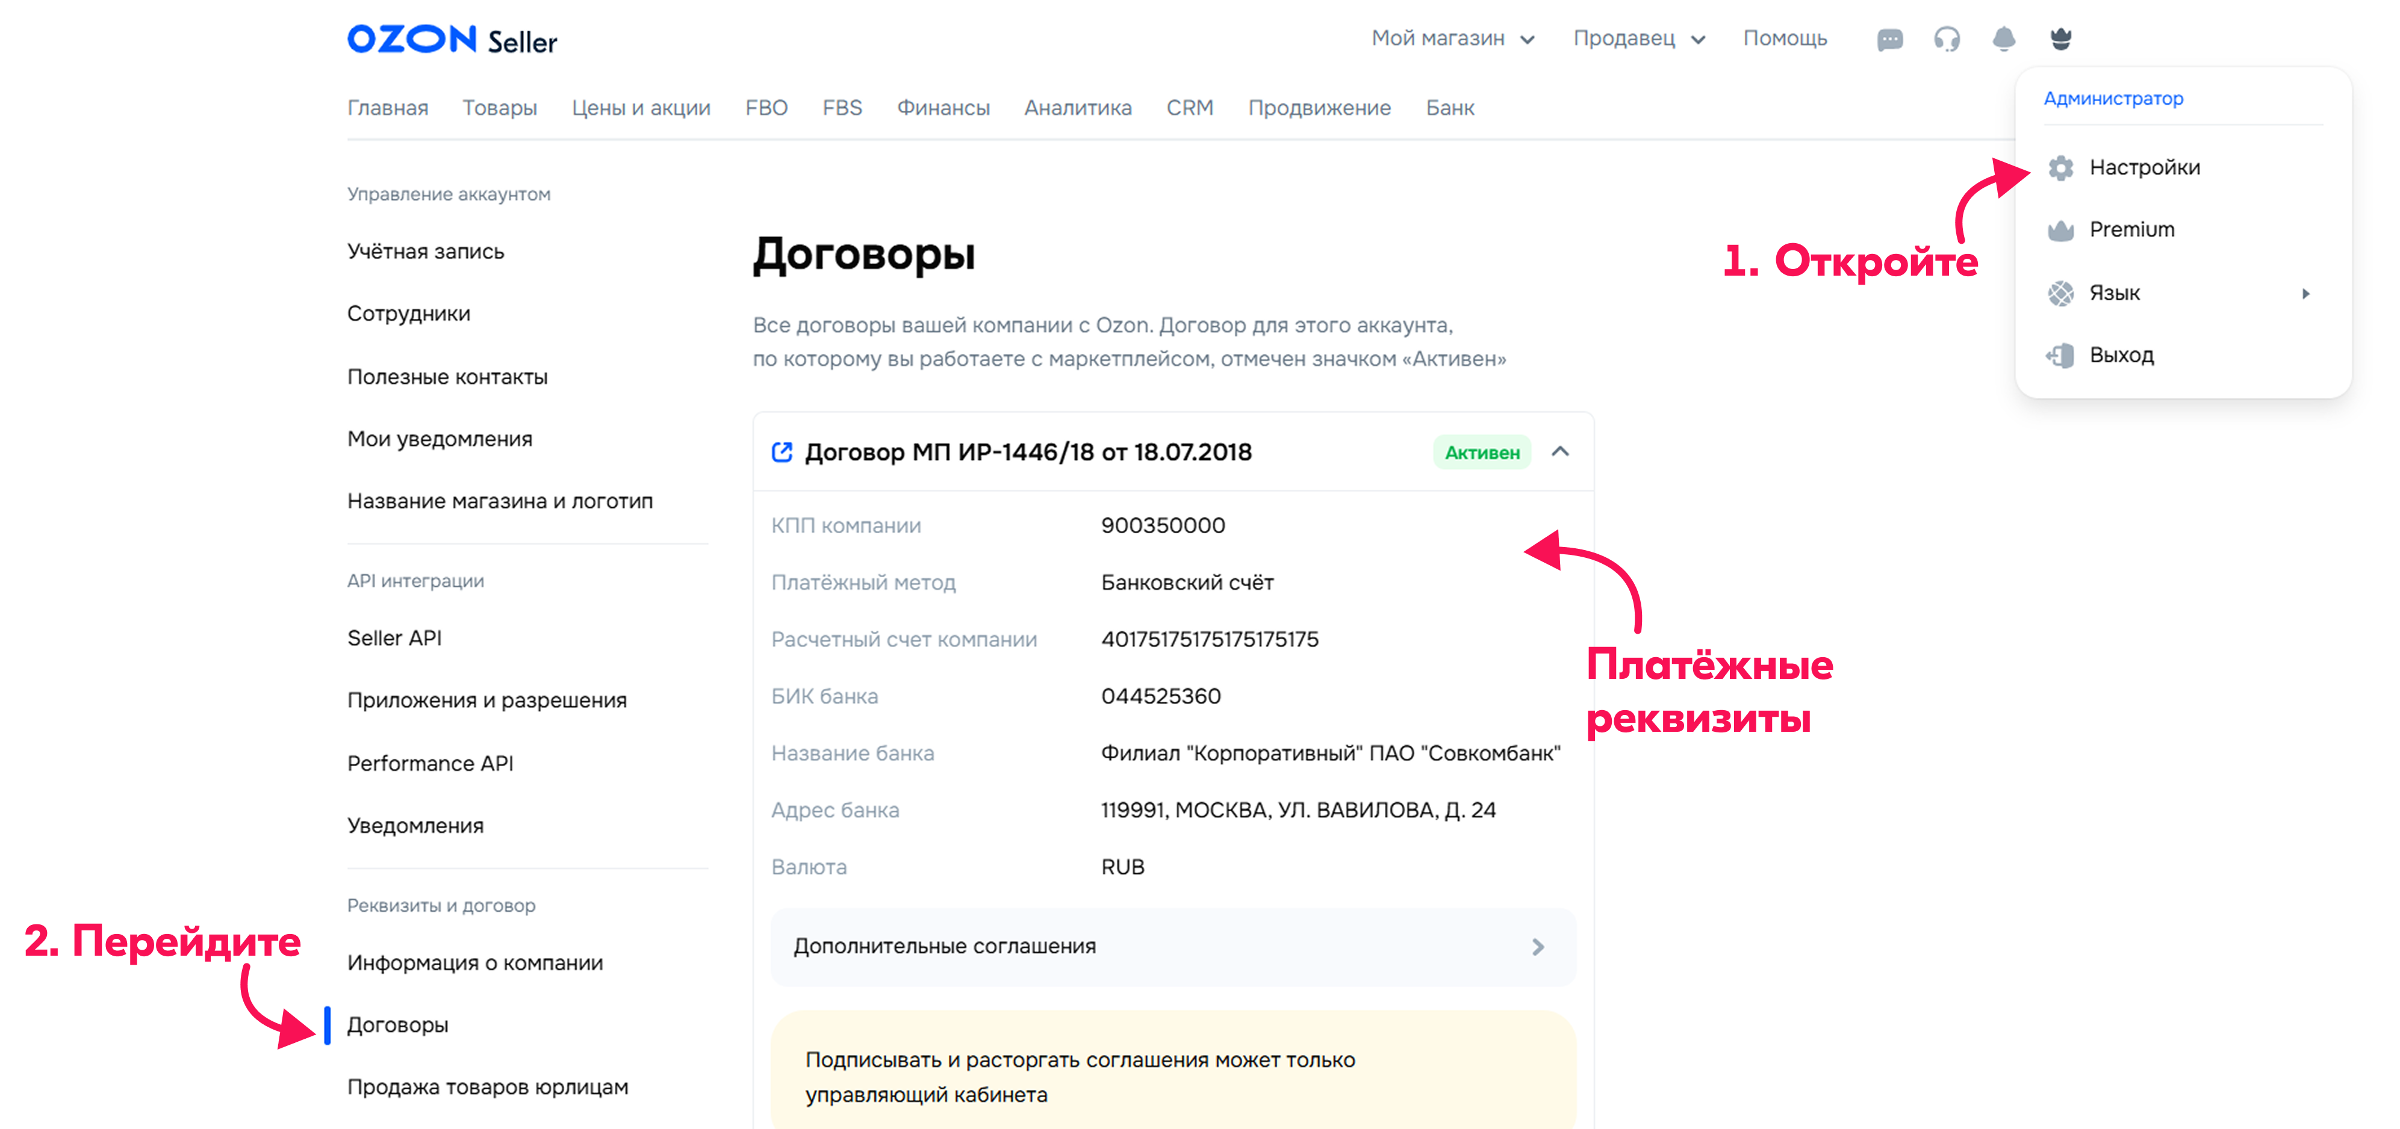Click the bank address 119991, МОСКВА
This screenshot has height=1129, width=2400.
(1298, 811)
